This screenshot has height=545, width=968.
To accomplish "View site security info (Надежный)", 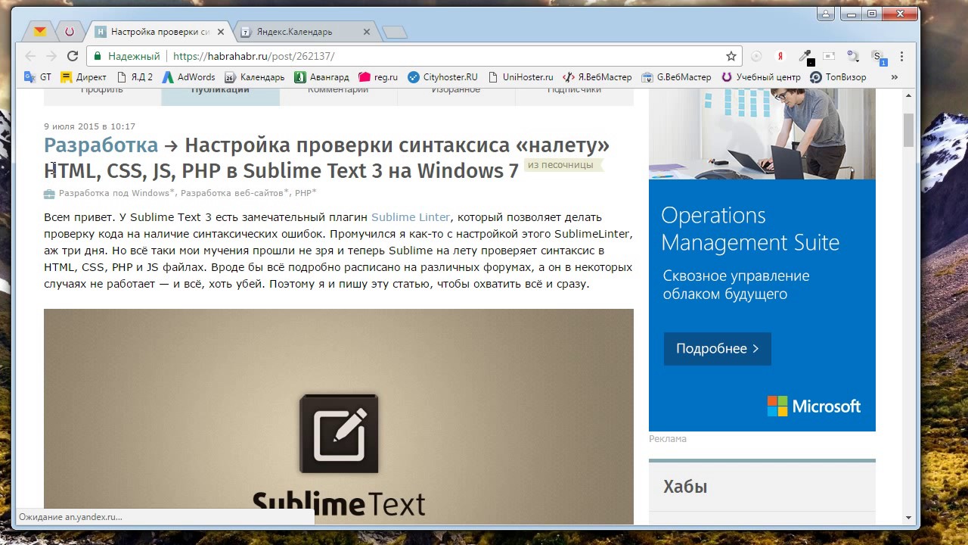I will [x=126, y=56].
